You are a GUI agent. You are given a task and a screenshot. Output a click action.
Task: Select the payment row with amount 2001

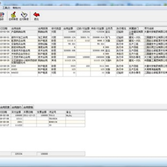43,122
